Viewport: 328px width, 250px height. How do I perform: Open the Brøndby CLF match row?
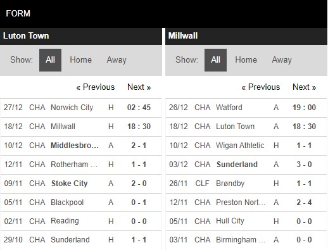(x=246, y=184)
